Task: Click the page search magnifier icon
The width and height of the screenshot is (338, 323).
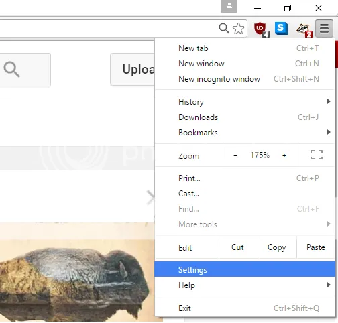Action: click(11, 70)
